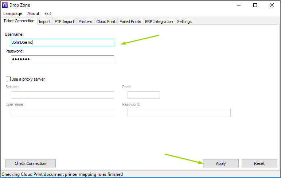Enable the Use a proxy server checkbox

(x=8, y=79)
